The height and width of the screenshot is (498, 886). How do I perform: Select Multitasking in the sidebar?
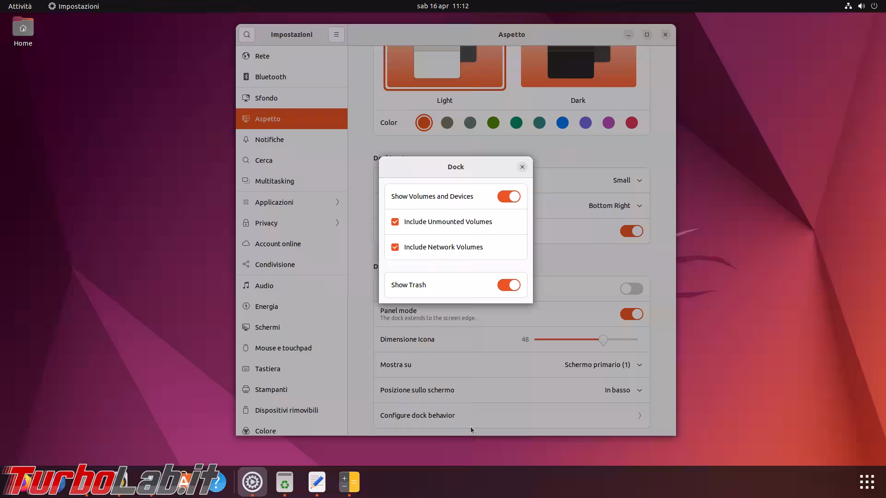(x=274, y=181)
